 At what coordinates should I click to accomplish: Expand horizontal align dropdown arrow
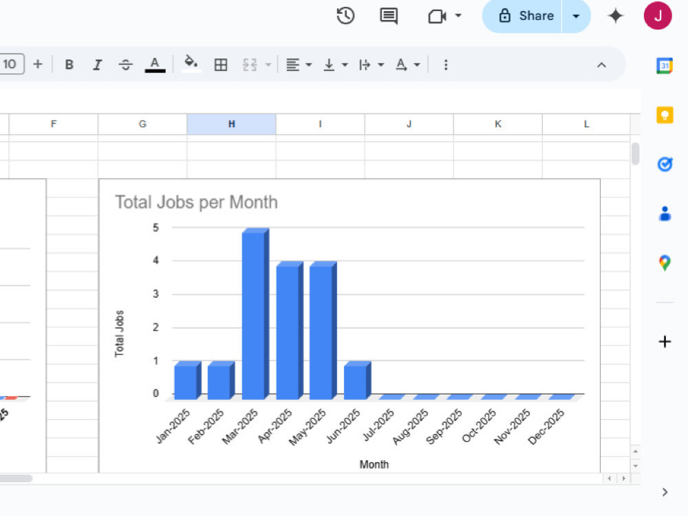309,65
